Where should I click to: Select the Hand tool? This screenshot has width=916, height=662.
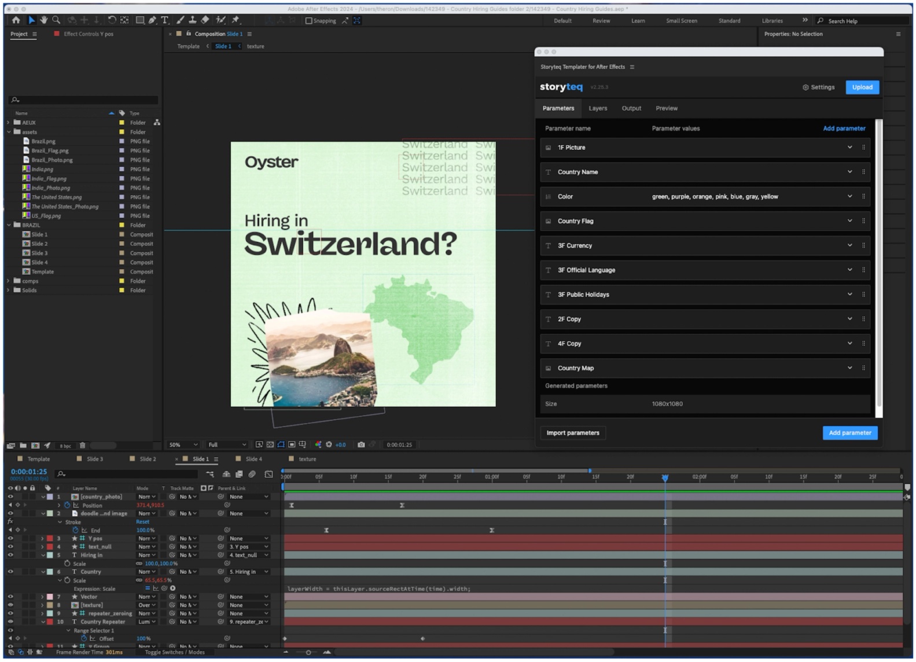tap(43, 20)
